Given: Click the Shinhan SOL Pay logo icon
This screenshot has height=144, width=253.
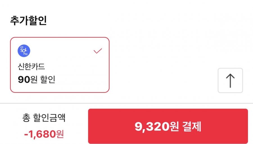Looking at the screenshot, I should pyautogui.click(x=24, y=51).
